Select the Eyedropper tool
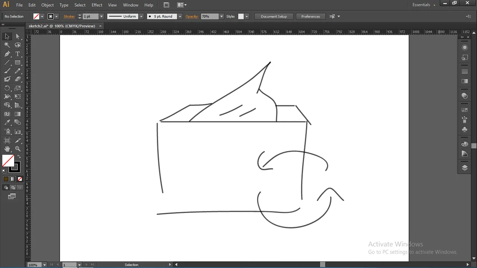The height and width of the screenshot is (268, 477). pyautogui.click(x=7, y=122)
